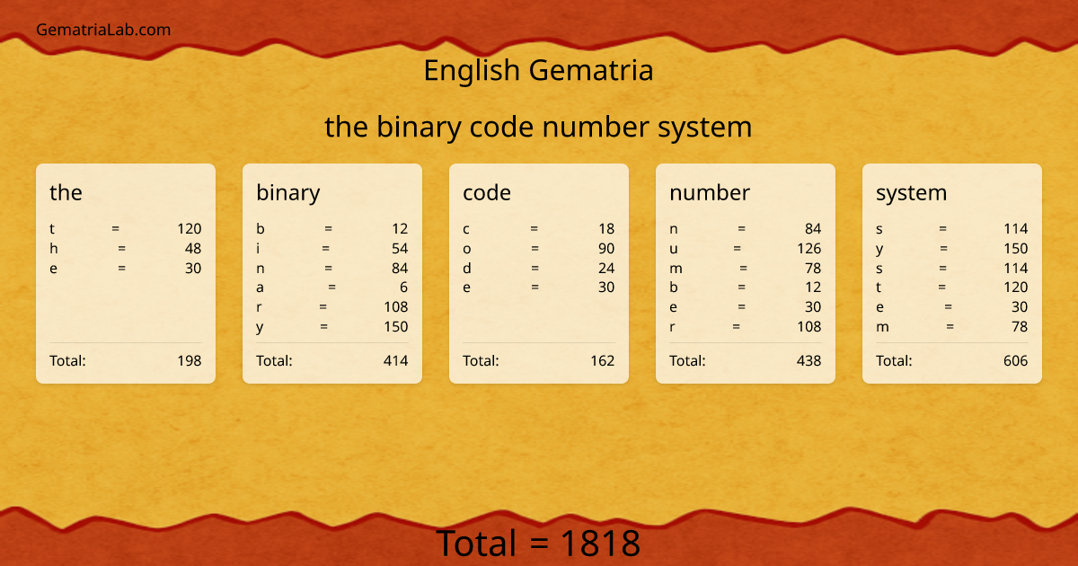Click value 24 for letter d
The image size is (1078, 566).
point(606,268)
